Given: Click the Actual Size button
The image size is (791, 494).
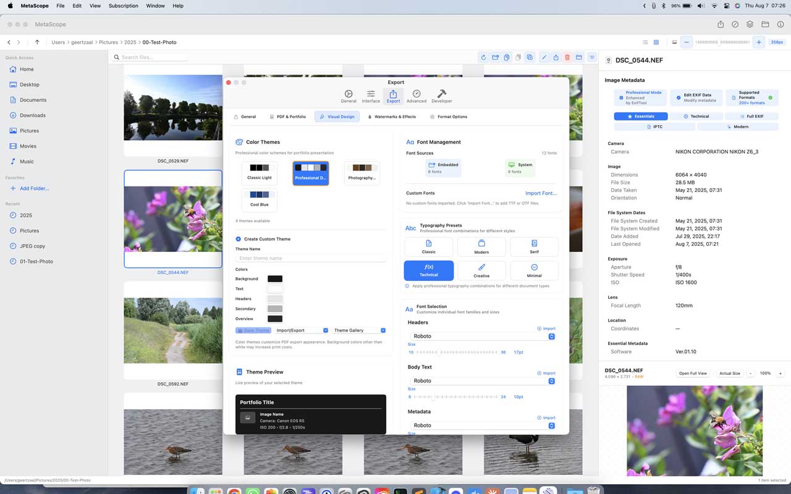Looking at the screenshot, I should (729, 374).
